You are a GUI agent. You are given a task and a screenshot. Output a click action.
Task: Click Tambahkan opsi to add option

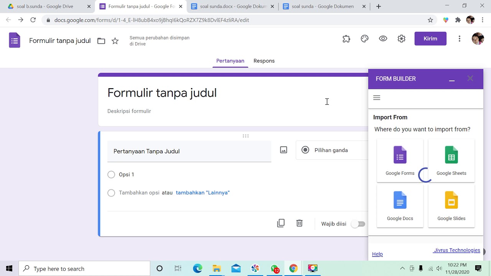139,193
